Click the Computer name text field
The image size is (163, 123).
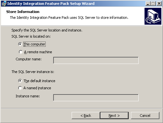pyautogui.click(x=96, y=60)
